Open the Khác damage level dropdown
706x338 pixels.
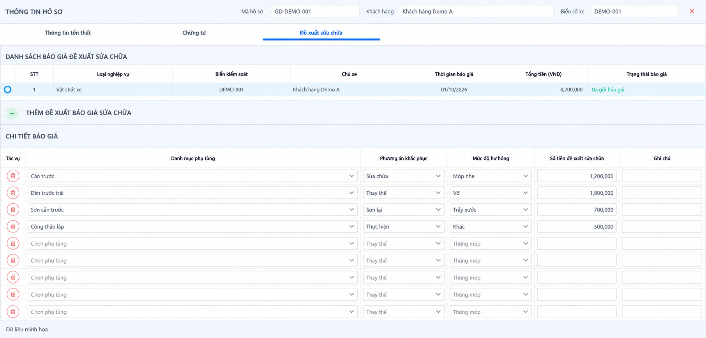(491, 227)
